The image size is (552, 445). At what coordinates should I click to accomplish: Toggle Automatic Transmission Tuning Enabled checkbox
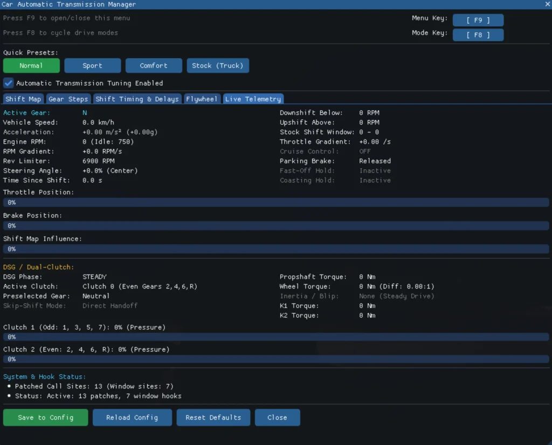pos(9,83)
